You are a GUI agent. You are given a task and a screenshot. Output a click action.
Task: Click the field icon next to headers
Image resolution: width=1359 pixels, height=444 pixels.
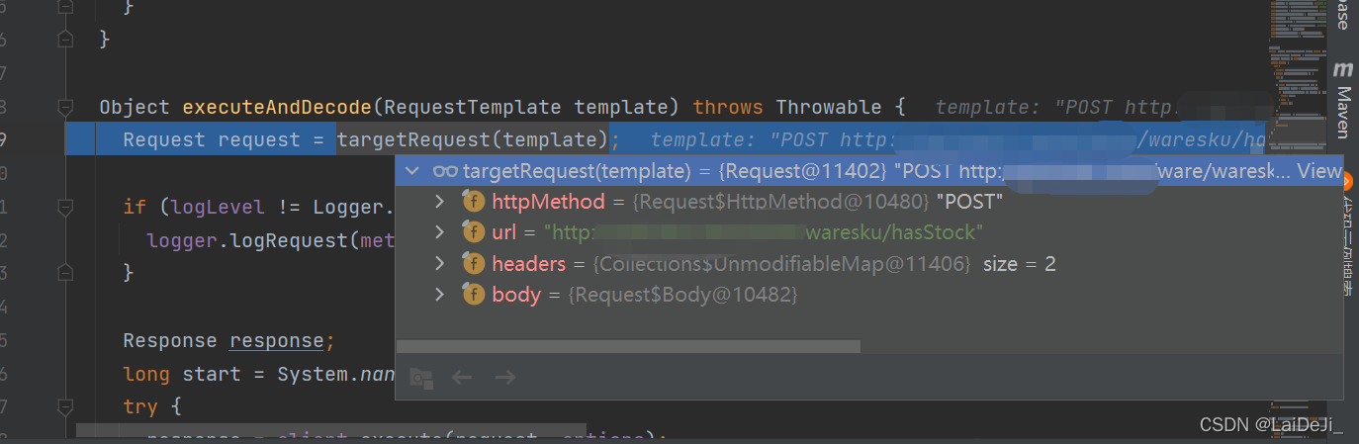[474, 264]
